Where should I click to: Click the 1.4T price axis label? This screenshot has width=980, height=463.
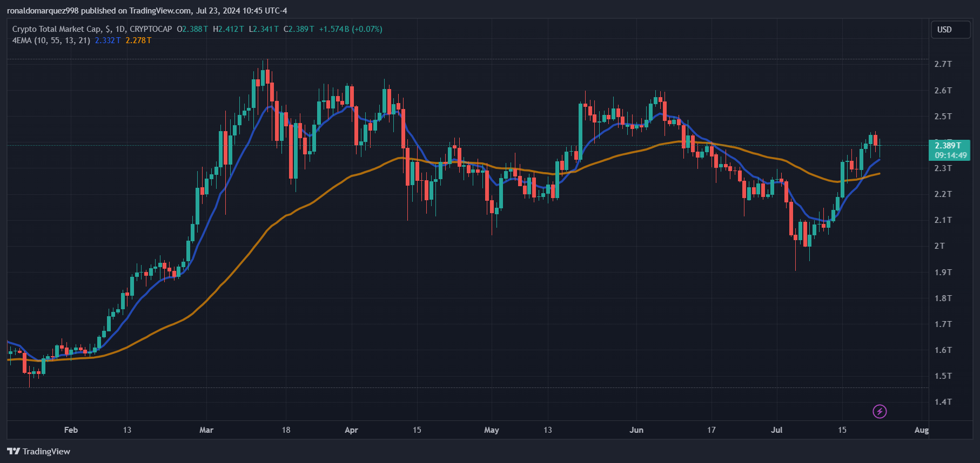pyautogui.click(x=943, y=401)
